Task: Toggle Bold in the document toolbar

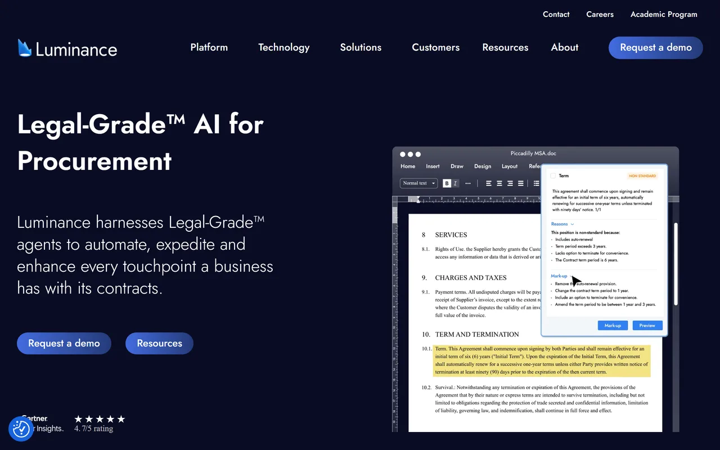Action: pyautogui.click(x=447, y=183)
